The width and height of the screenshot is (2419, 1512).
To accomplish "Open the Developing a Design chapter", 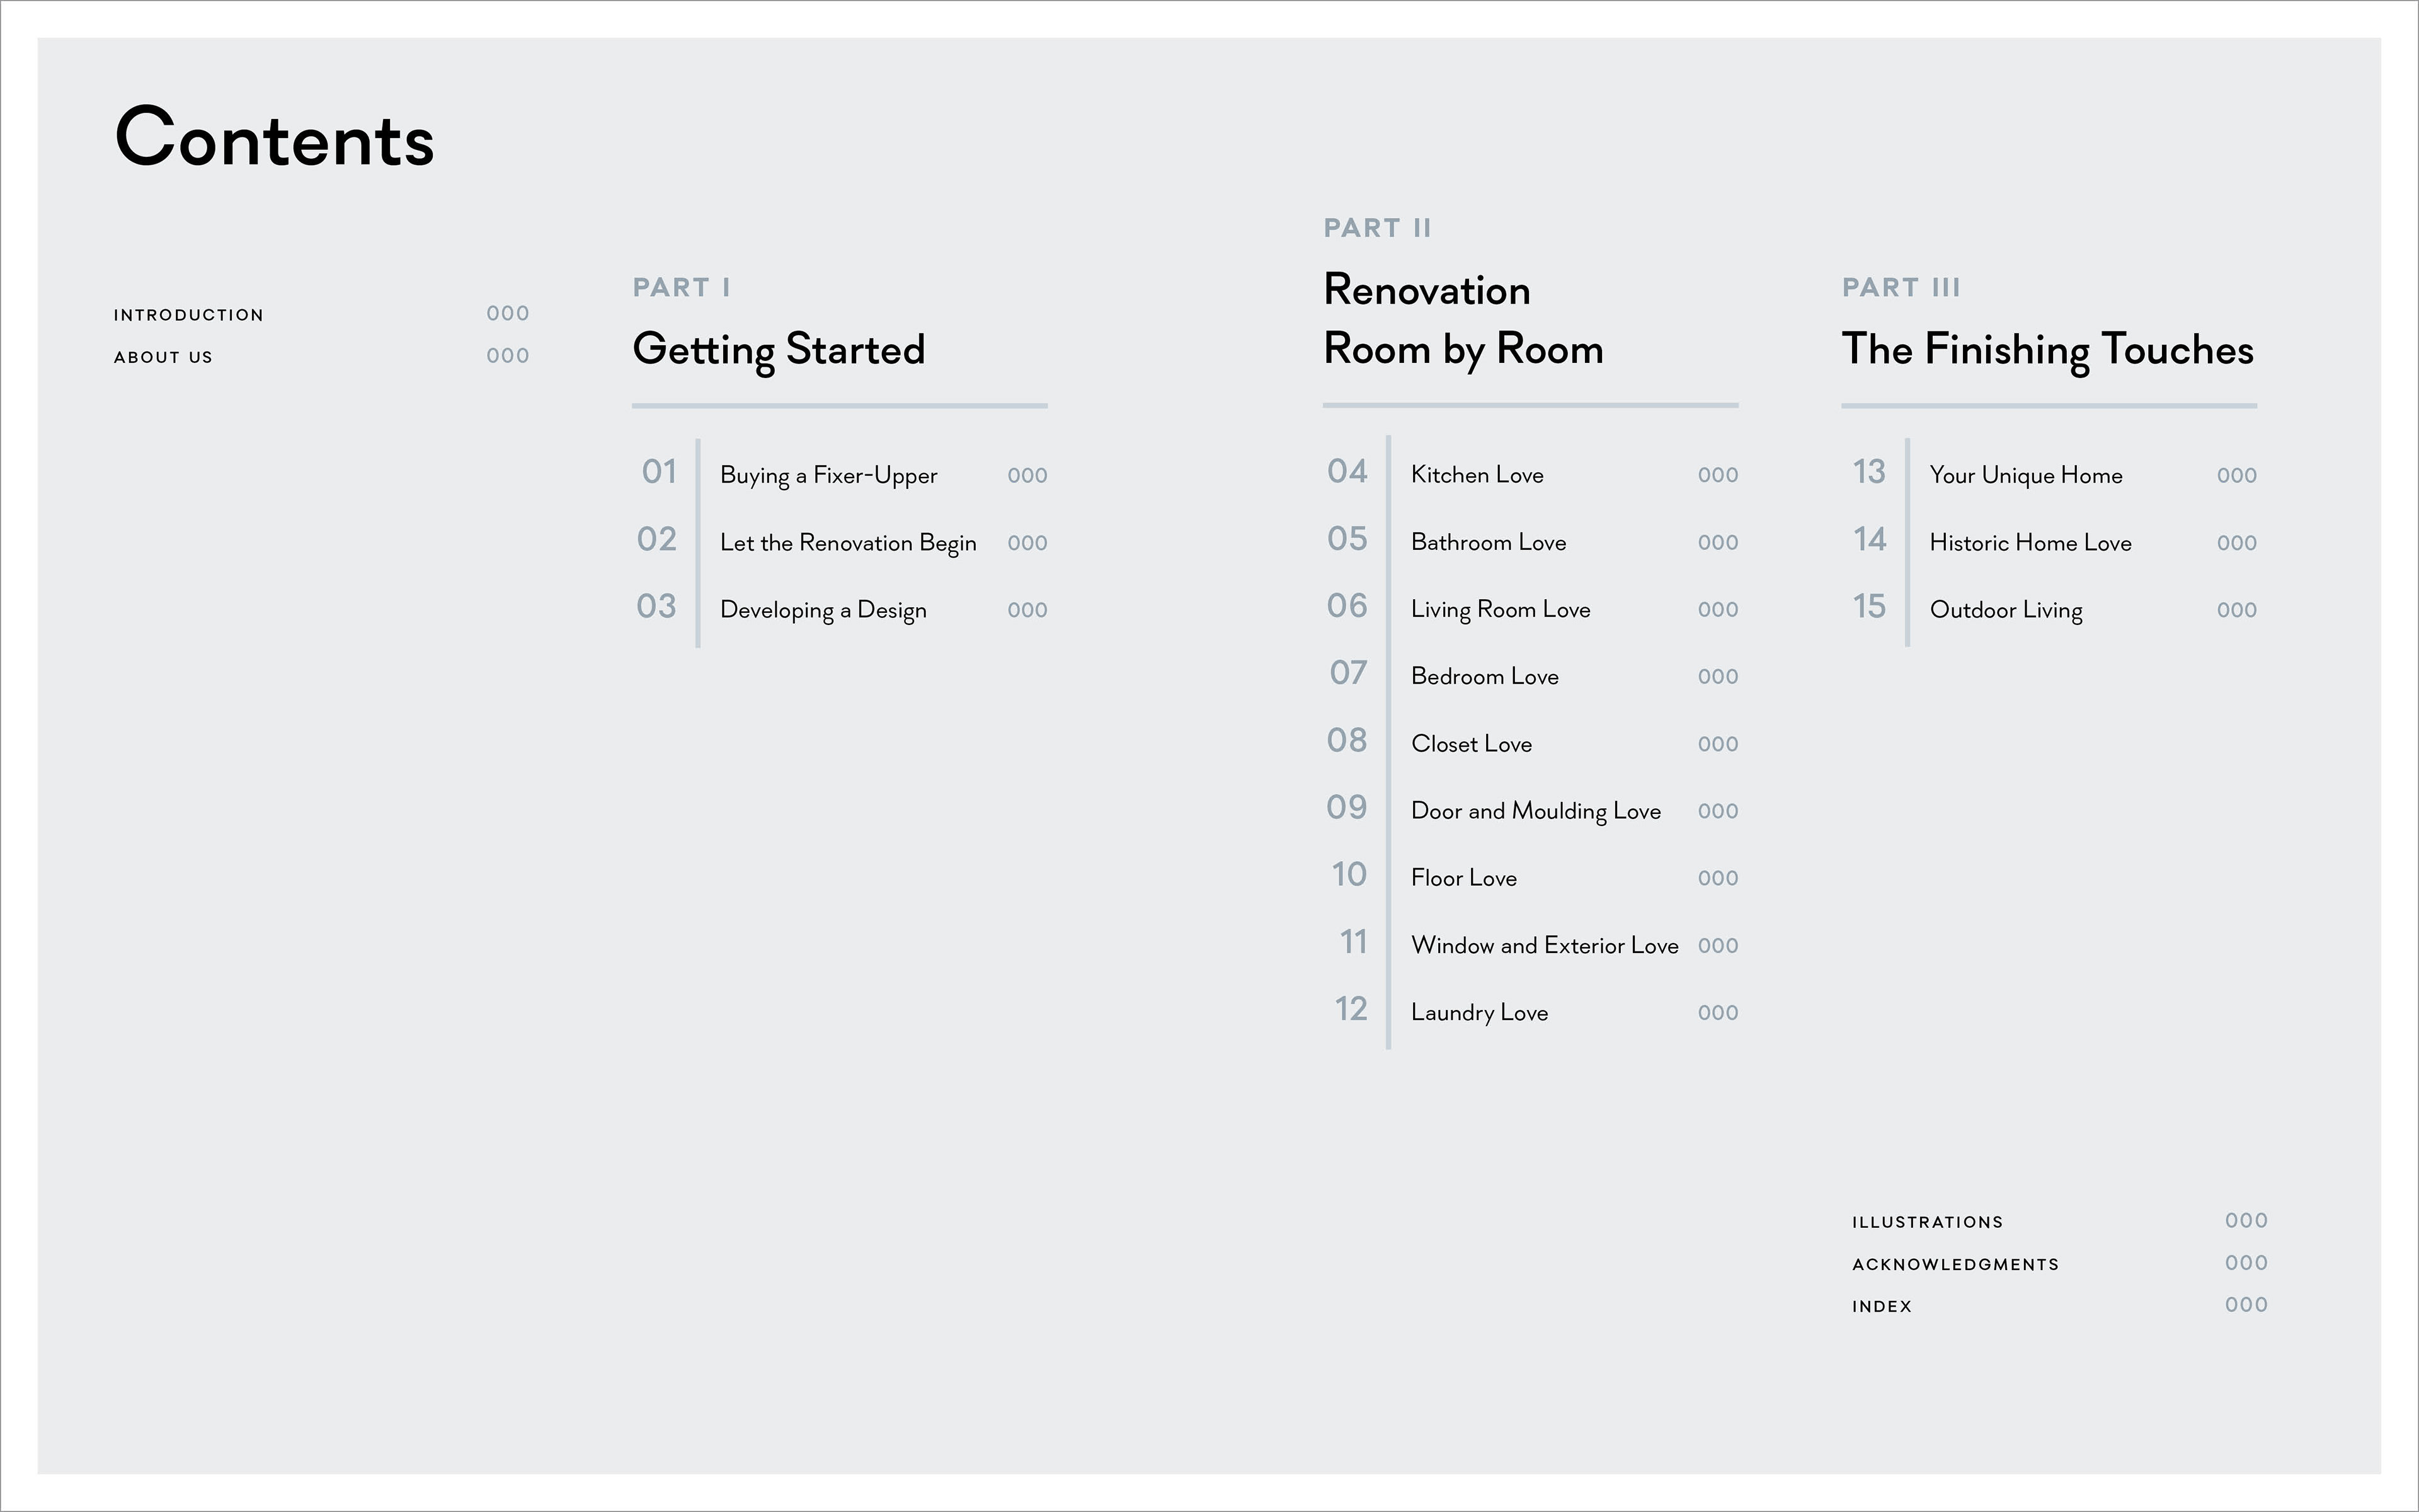I will tap(823, 610).
